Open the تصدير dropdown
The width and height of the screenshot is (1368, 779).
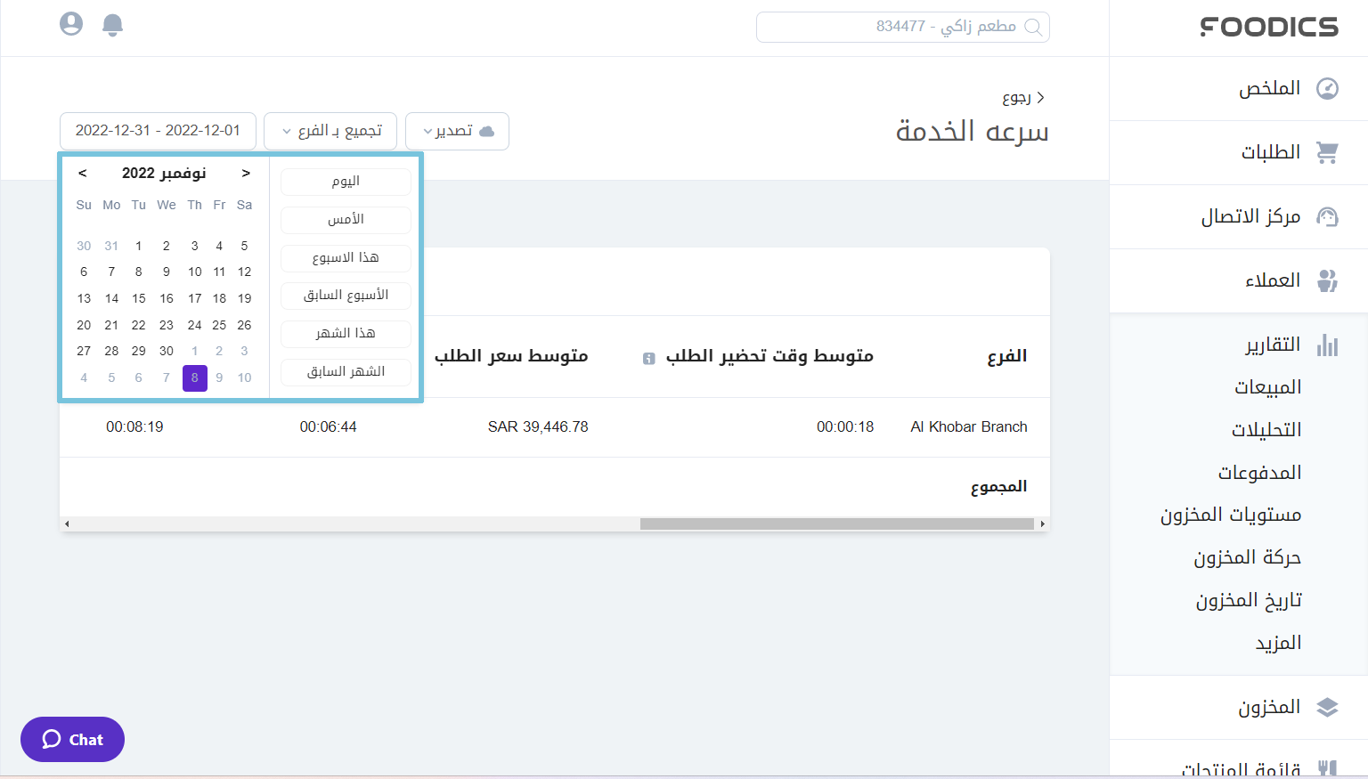[x=457, y=131]
